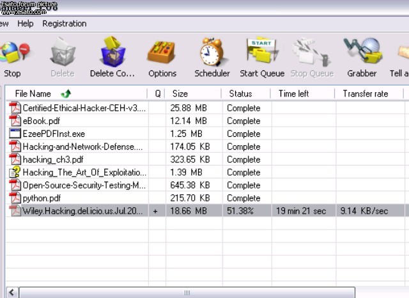Click PDF icon of Open-Source-Security-Testing file

(15, 185)
